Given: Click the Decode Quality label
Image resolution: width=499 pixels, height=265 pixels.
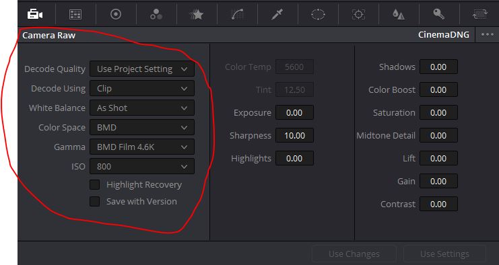Looking at the screenshot, I should (x=55, y=69).
